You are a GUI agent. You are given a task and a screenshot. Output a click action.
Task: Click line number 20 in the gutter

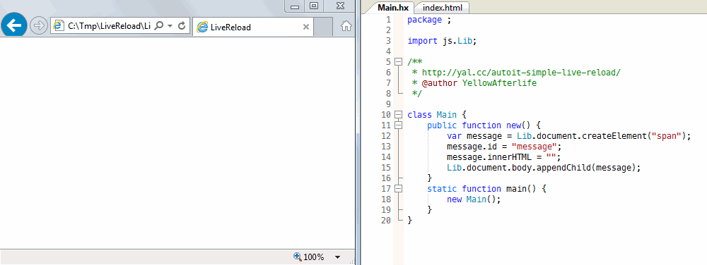coord(385,221)
